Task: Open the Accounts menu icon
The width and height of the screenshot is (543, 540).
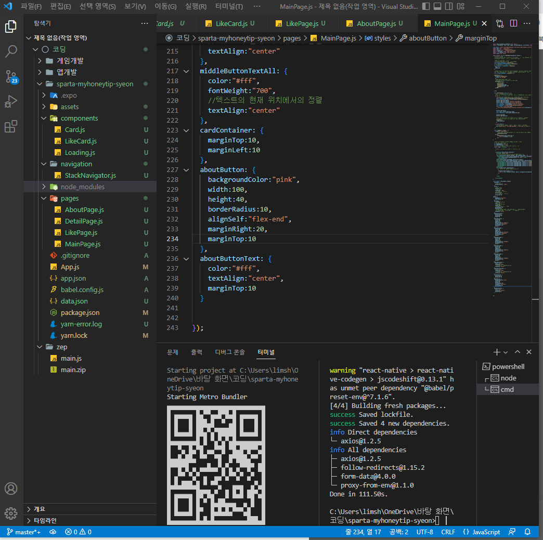Action: tap(11, 489)
